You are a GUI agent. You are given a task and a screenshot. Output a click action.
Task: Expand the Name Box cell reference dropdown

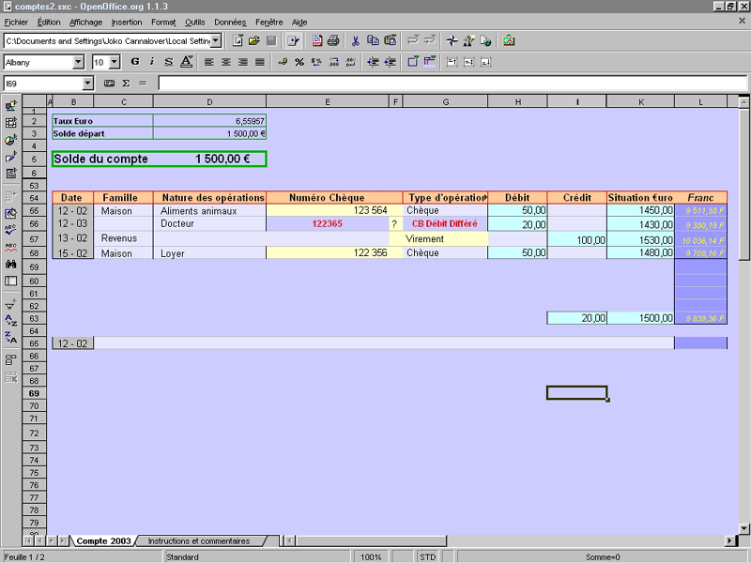coord(87,84)
